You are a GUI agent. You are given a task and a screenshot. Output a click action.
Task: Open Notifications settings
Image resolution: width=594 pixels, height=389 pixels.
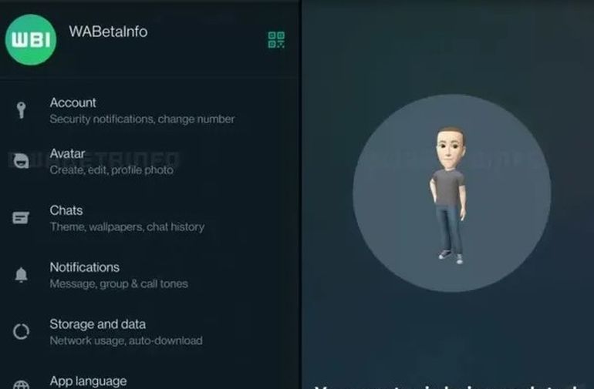tap(150, 275)
